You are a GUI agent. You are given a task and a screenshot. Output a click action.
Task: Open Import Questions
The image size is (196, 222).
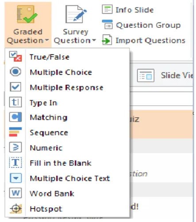tap(144, 40)
